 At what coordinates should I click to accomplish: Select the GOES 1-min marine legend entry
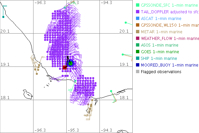pyautogui.click(x=158, y=52)
